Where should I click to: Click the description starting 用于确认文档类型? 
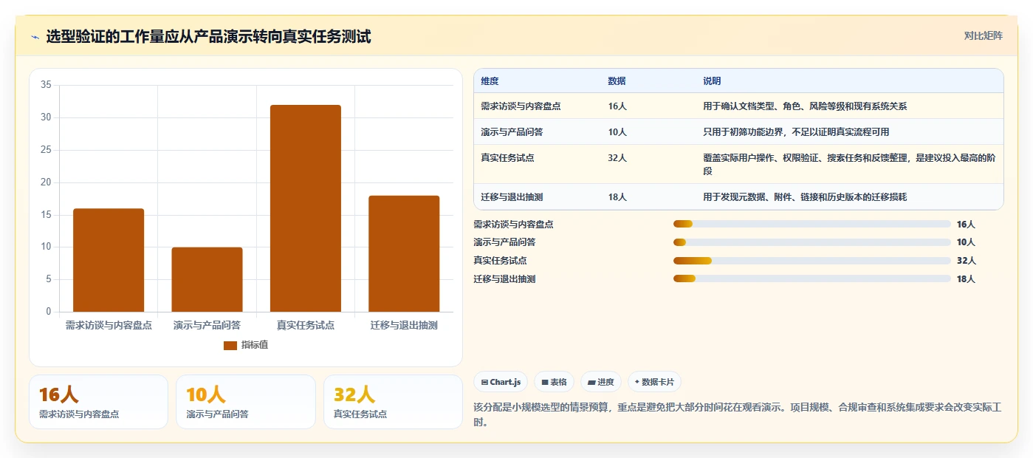(x=805, y=106)
